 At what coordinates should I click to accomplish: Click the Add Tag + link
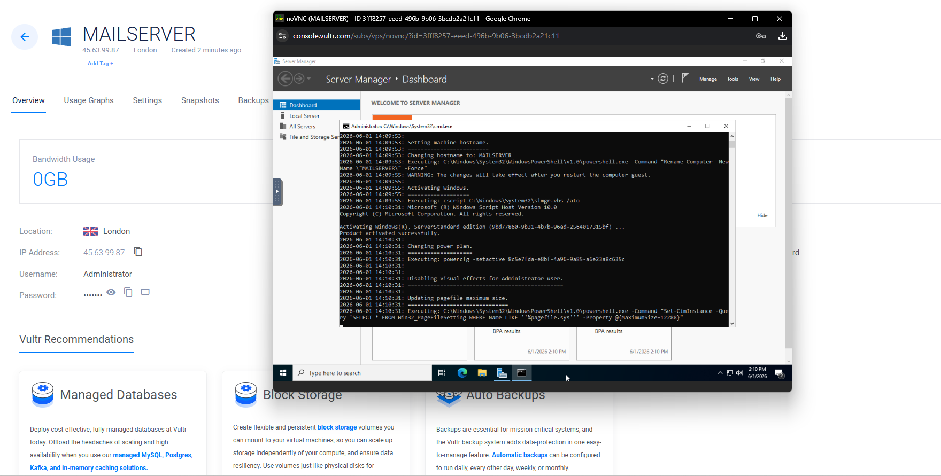pyautogui.click(x=101, y=63)
